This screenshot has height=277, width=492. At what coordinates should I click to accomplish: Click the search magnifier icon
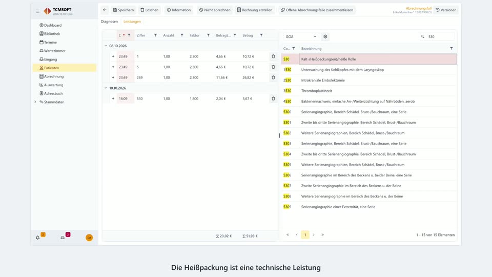[x=423, y=36]
